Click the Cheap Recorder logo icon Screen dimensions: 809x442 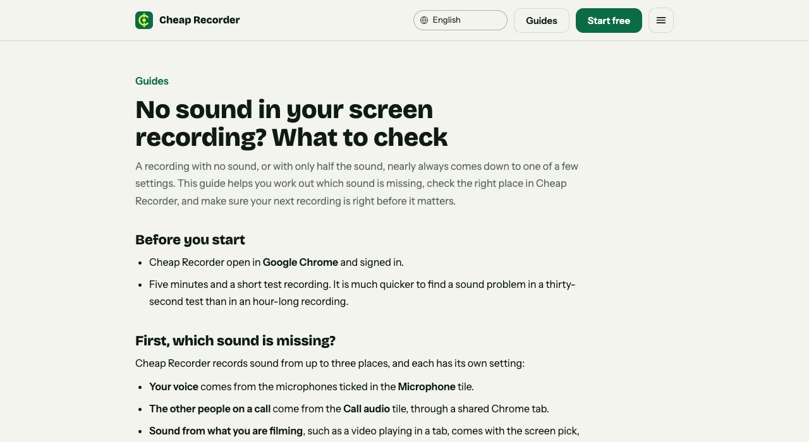[144, 20]
